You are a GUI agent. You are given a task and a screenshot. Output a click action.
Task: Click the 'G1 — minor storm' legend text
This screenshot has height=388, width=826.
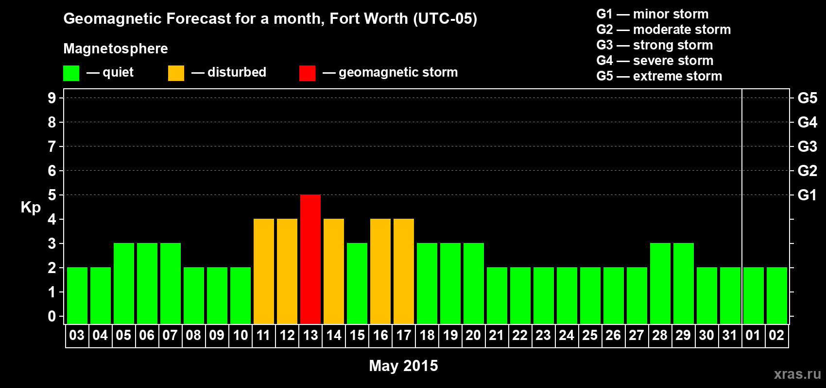point(653,14)
